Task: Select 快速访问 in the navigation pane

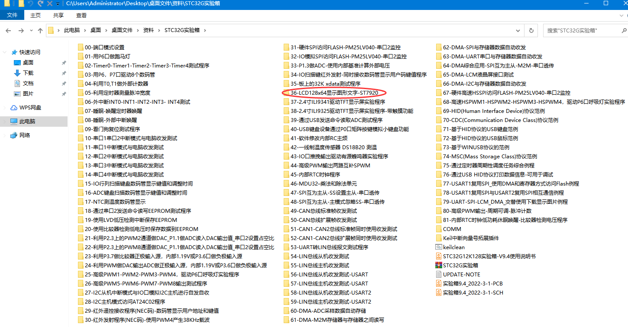Action: [x=30, y=52]
